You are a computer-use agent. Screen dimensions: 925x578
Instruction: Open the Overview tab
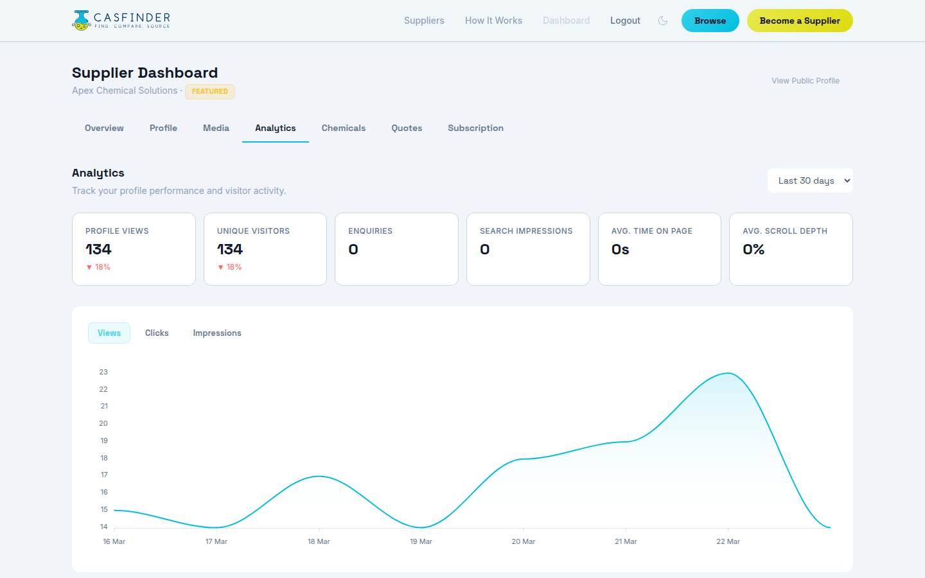click(x=104, y=128)
